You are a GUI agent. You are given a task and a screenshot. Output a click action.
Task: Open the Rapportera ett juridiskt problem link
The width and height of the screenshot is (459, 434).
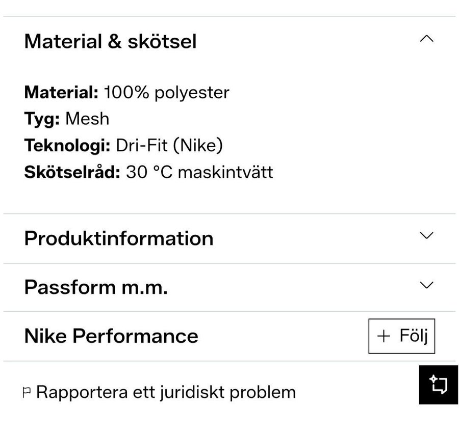tap(166, 392)
